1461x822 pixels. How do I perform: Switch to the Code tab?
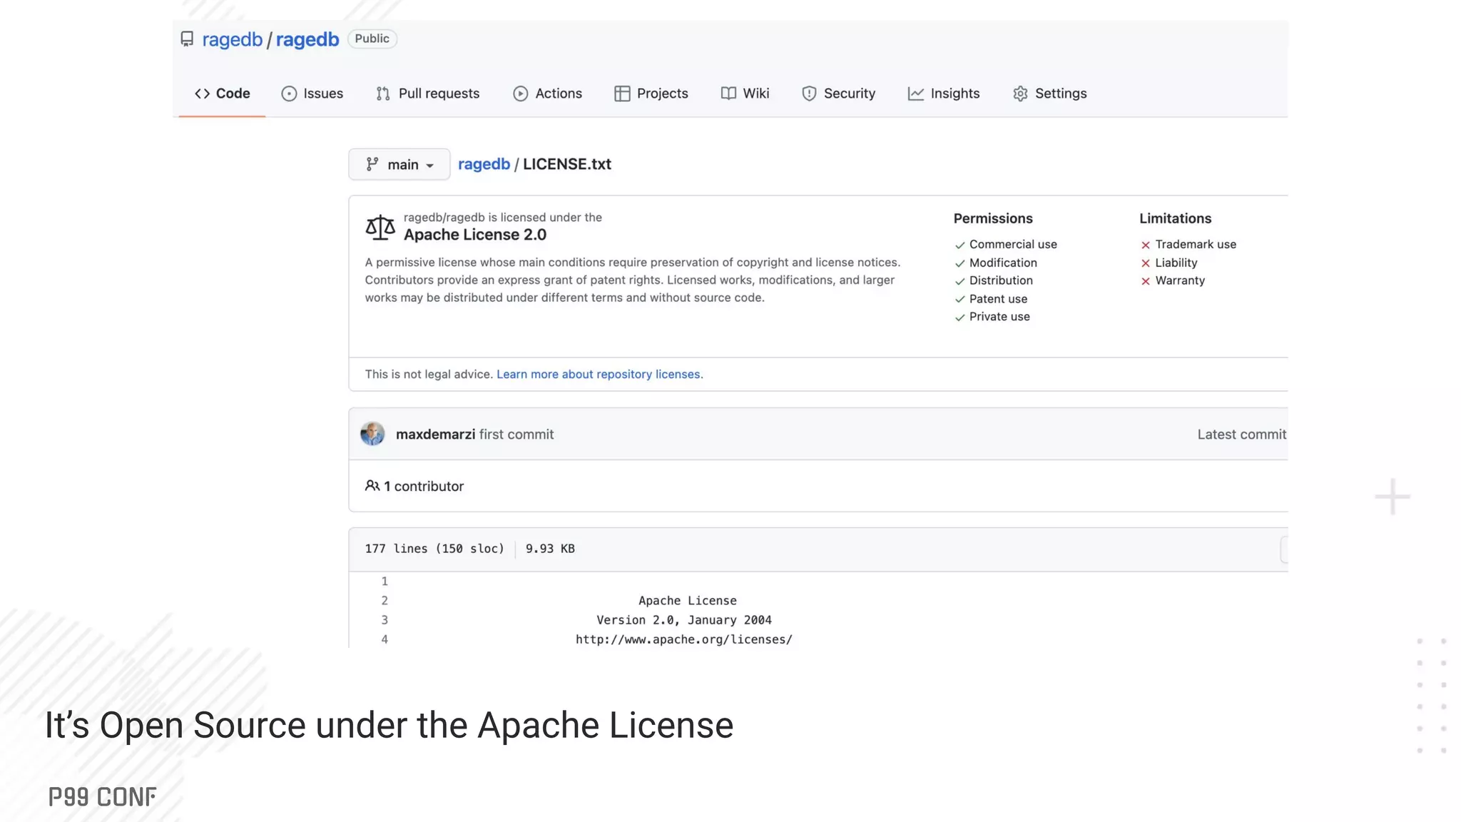(x=222, y=93)
